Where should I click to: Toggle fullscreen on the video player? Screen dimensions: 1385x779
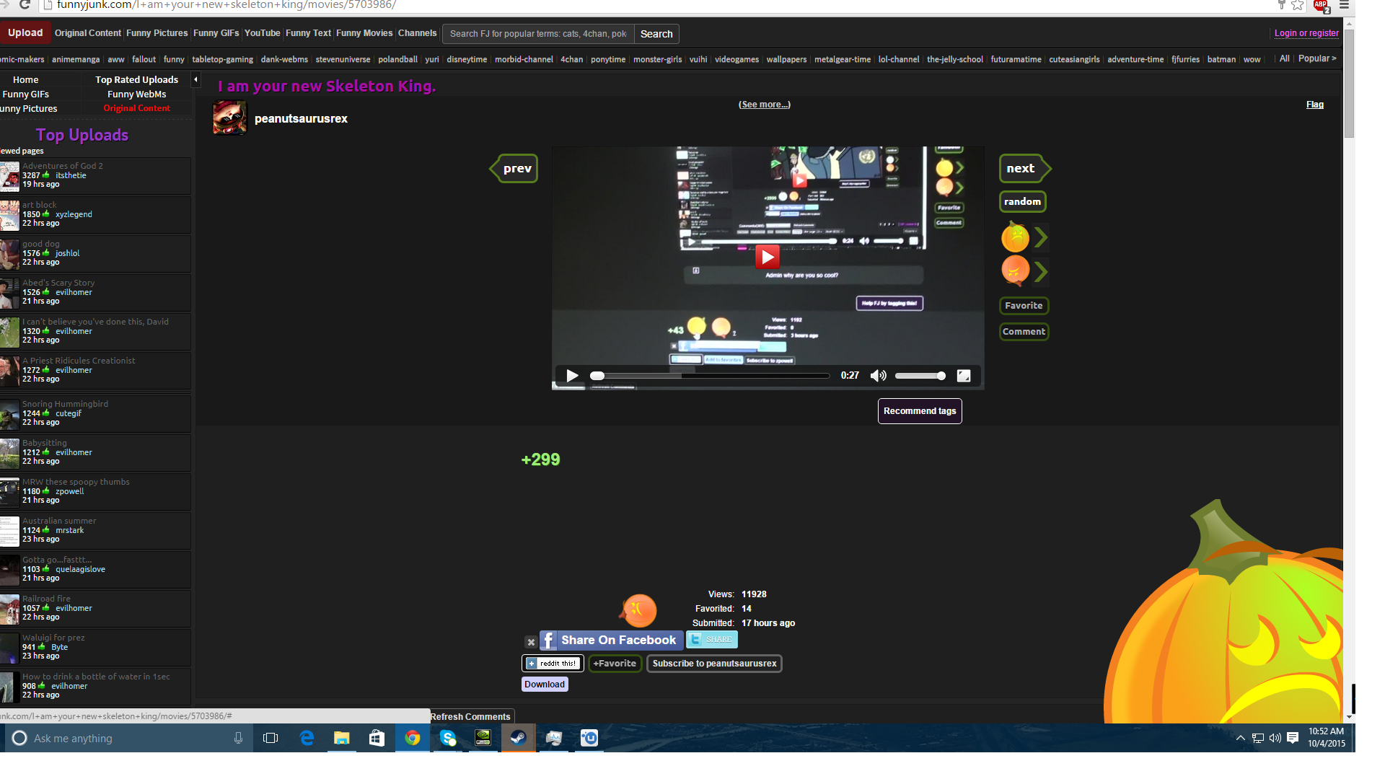click(x=964, y=376)
